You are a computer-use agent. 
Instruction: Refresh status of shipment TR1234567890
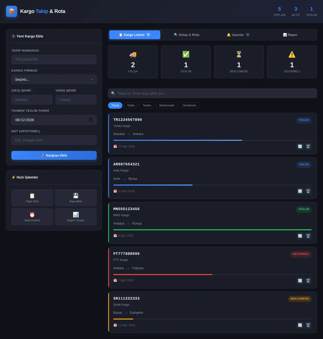[x=300, y=146]
